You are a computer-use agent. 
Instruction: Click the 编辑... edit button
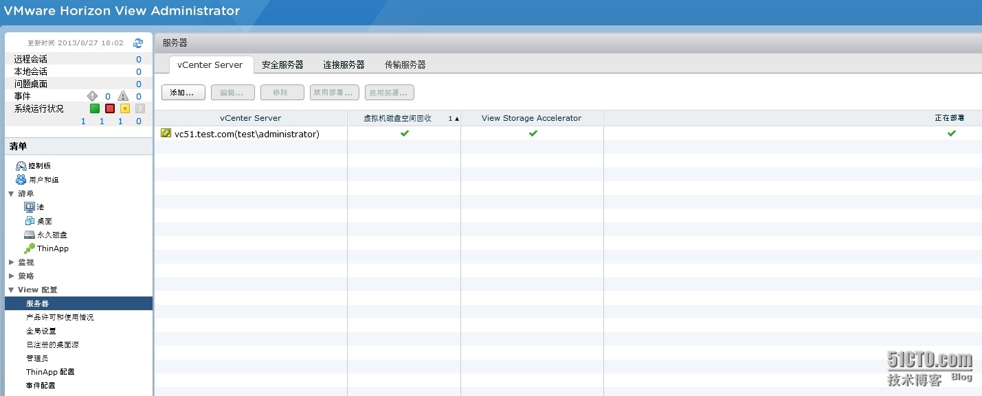coord(233,93)
